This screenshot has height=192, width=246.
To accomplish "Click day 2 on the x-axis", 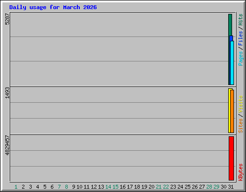I will tap(23, 187).
